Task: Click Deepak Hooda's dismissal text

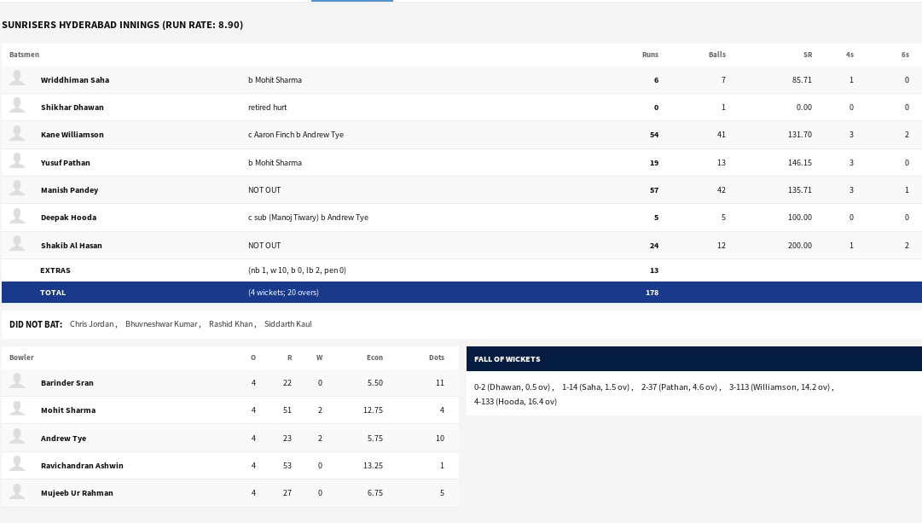Action: 308,218
